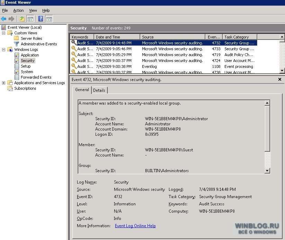Select the Forwarded Events log

pos(36,77)
